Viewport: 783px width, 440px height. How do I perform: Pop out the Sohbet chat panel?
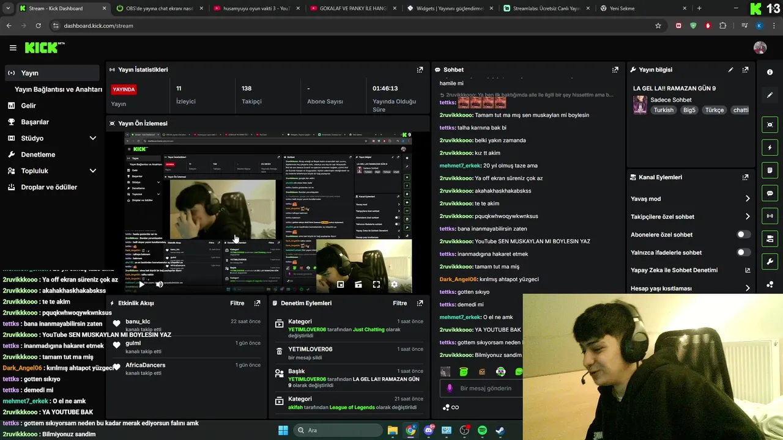(x=615, y=70)
